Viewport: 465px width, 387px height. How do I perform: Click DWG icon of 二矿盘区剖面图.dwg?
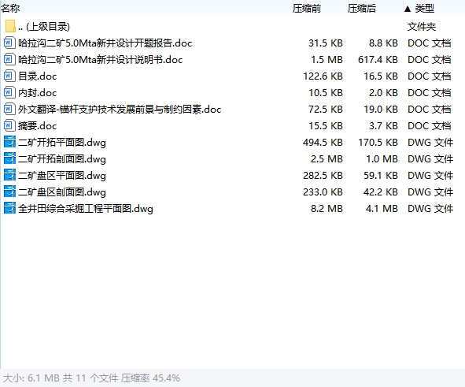pyautogui.click(x=9, y=192)
